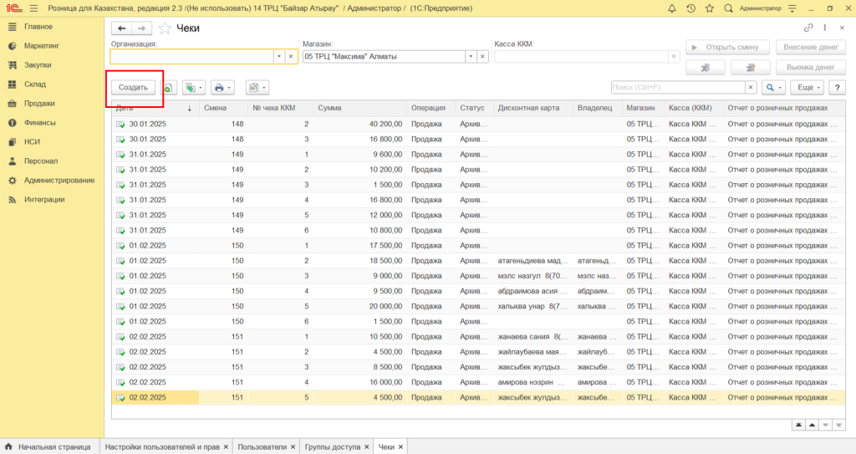Add Чеки page to favorites star
The height and width of the screenshot is (454, 856).
click(165, 28)
